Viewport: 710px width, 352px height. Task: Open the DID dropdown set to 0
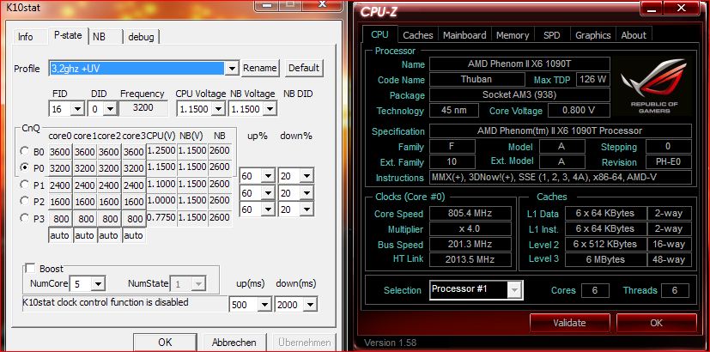point(111,109)
